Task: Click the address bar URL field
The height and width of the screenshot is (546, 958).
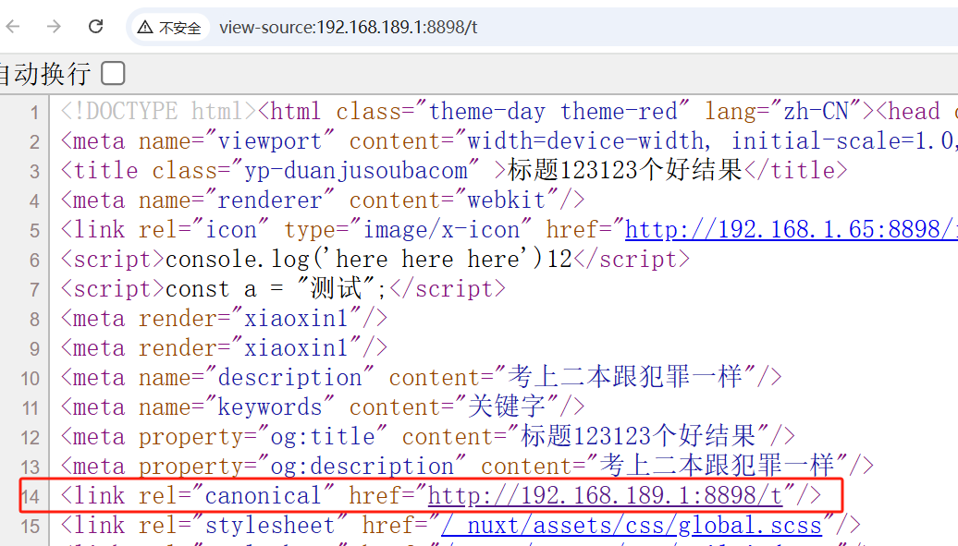Action: pyautogui.click(x=349, y=28)
